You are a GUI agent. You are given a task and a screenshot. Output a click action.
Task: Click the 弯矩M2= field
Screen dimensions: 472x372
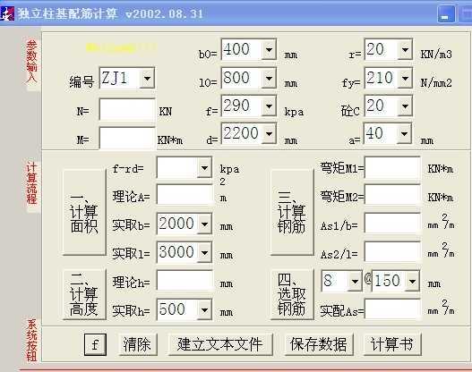click(392, 196)
